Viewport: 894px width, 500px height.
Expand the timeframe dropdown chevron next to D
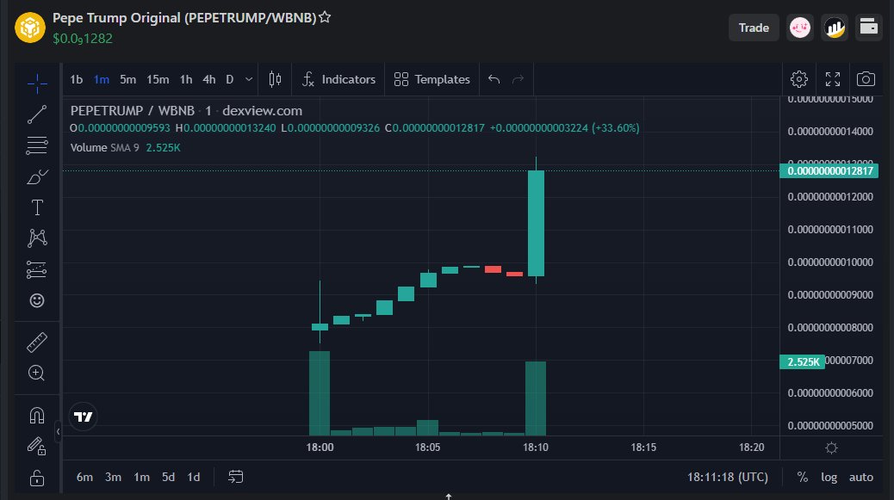248,78
